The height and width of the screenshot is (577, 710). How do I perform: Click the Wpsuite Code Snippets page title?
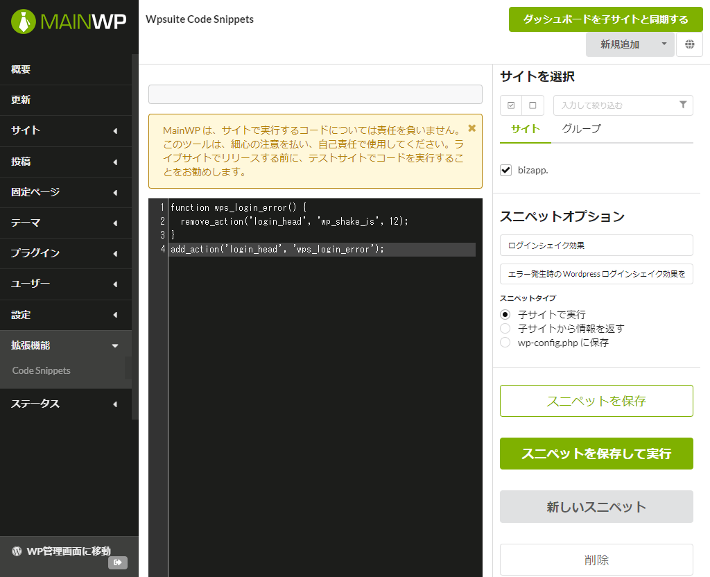tap(200, 19)
